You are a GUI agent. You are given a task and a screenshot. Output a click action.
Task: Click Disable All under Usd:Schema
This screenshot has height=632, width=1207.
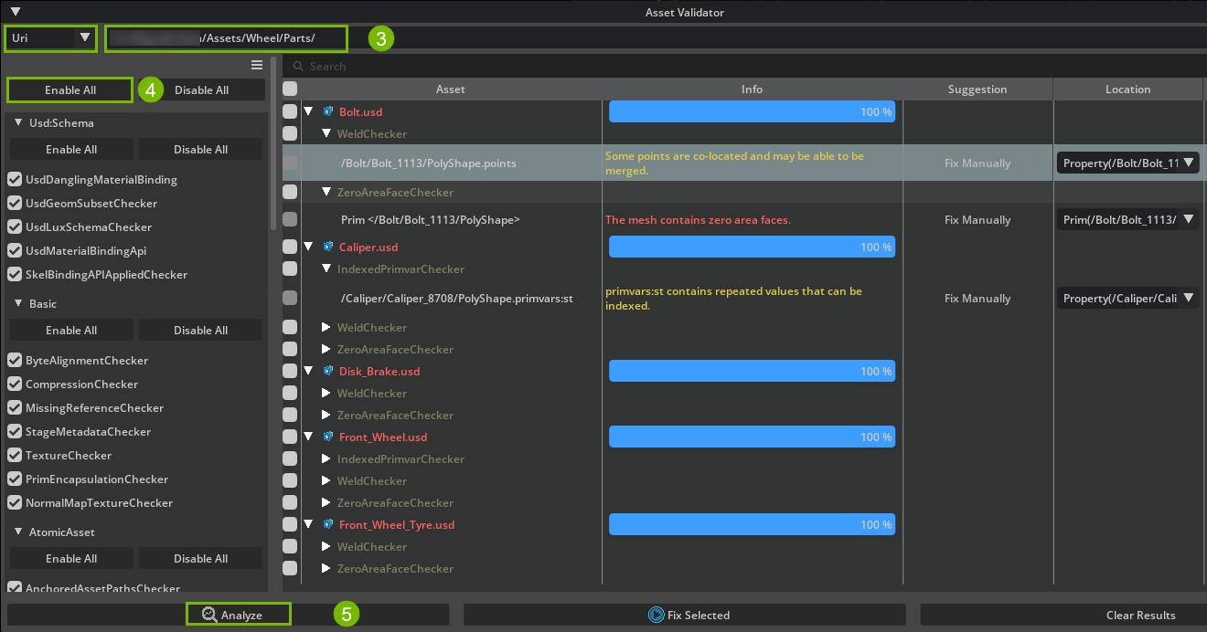coord(201,149)
